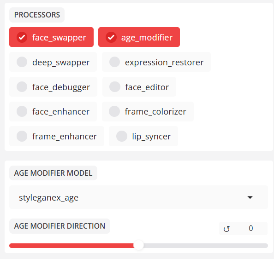Viewport: 274px width, 259px height.
Task: Open the age modifier model dropdown arrow
Action: 250,197
